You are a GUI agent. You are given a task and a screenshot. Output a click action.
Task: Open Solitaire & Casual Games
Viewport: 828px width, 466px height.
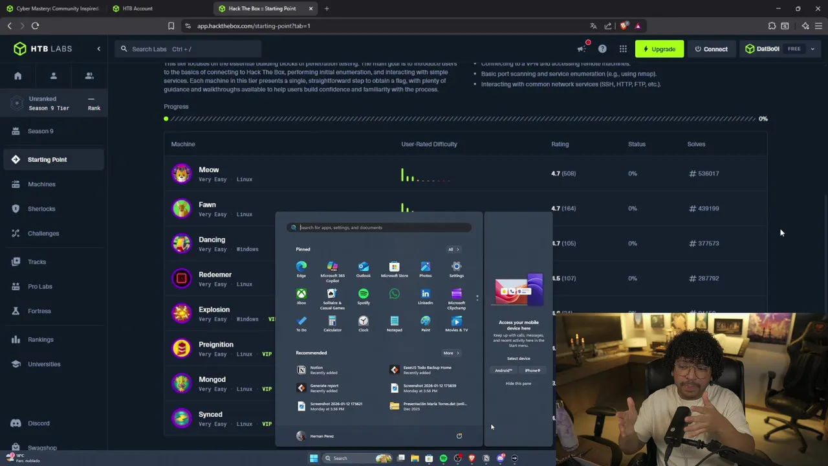332,298
